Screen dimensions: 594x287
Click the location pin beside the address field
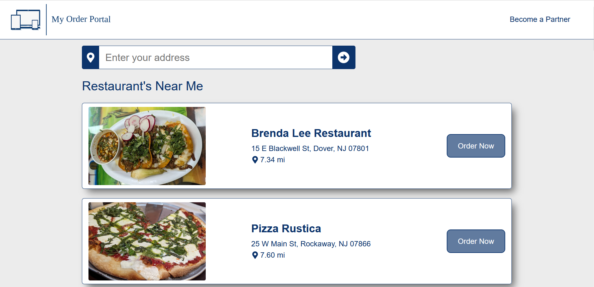click(x=91, y=58)
